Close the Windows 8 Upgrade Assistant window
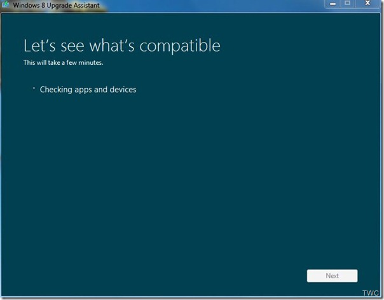384x300 pixels. click(368, 3)
